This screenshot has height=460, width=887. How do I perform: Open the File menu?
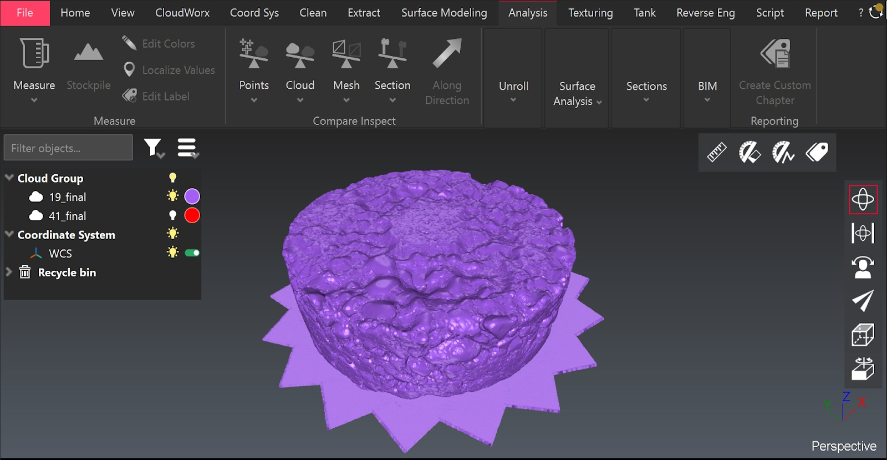click(x=25, y=13)
